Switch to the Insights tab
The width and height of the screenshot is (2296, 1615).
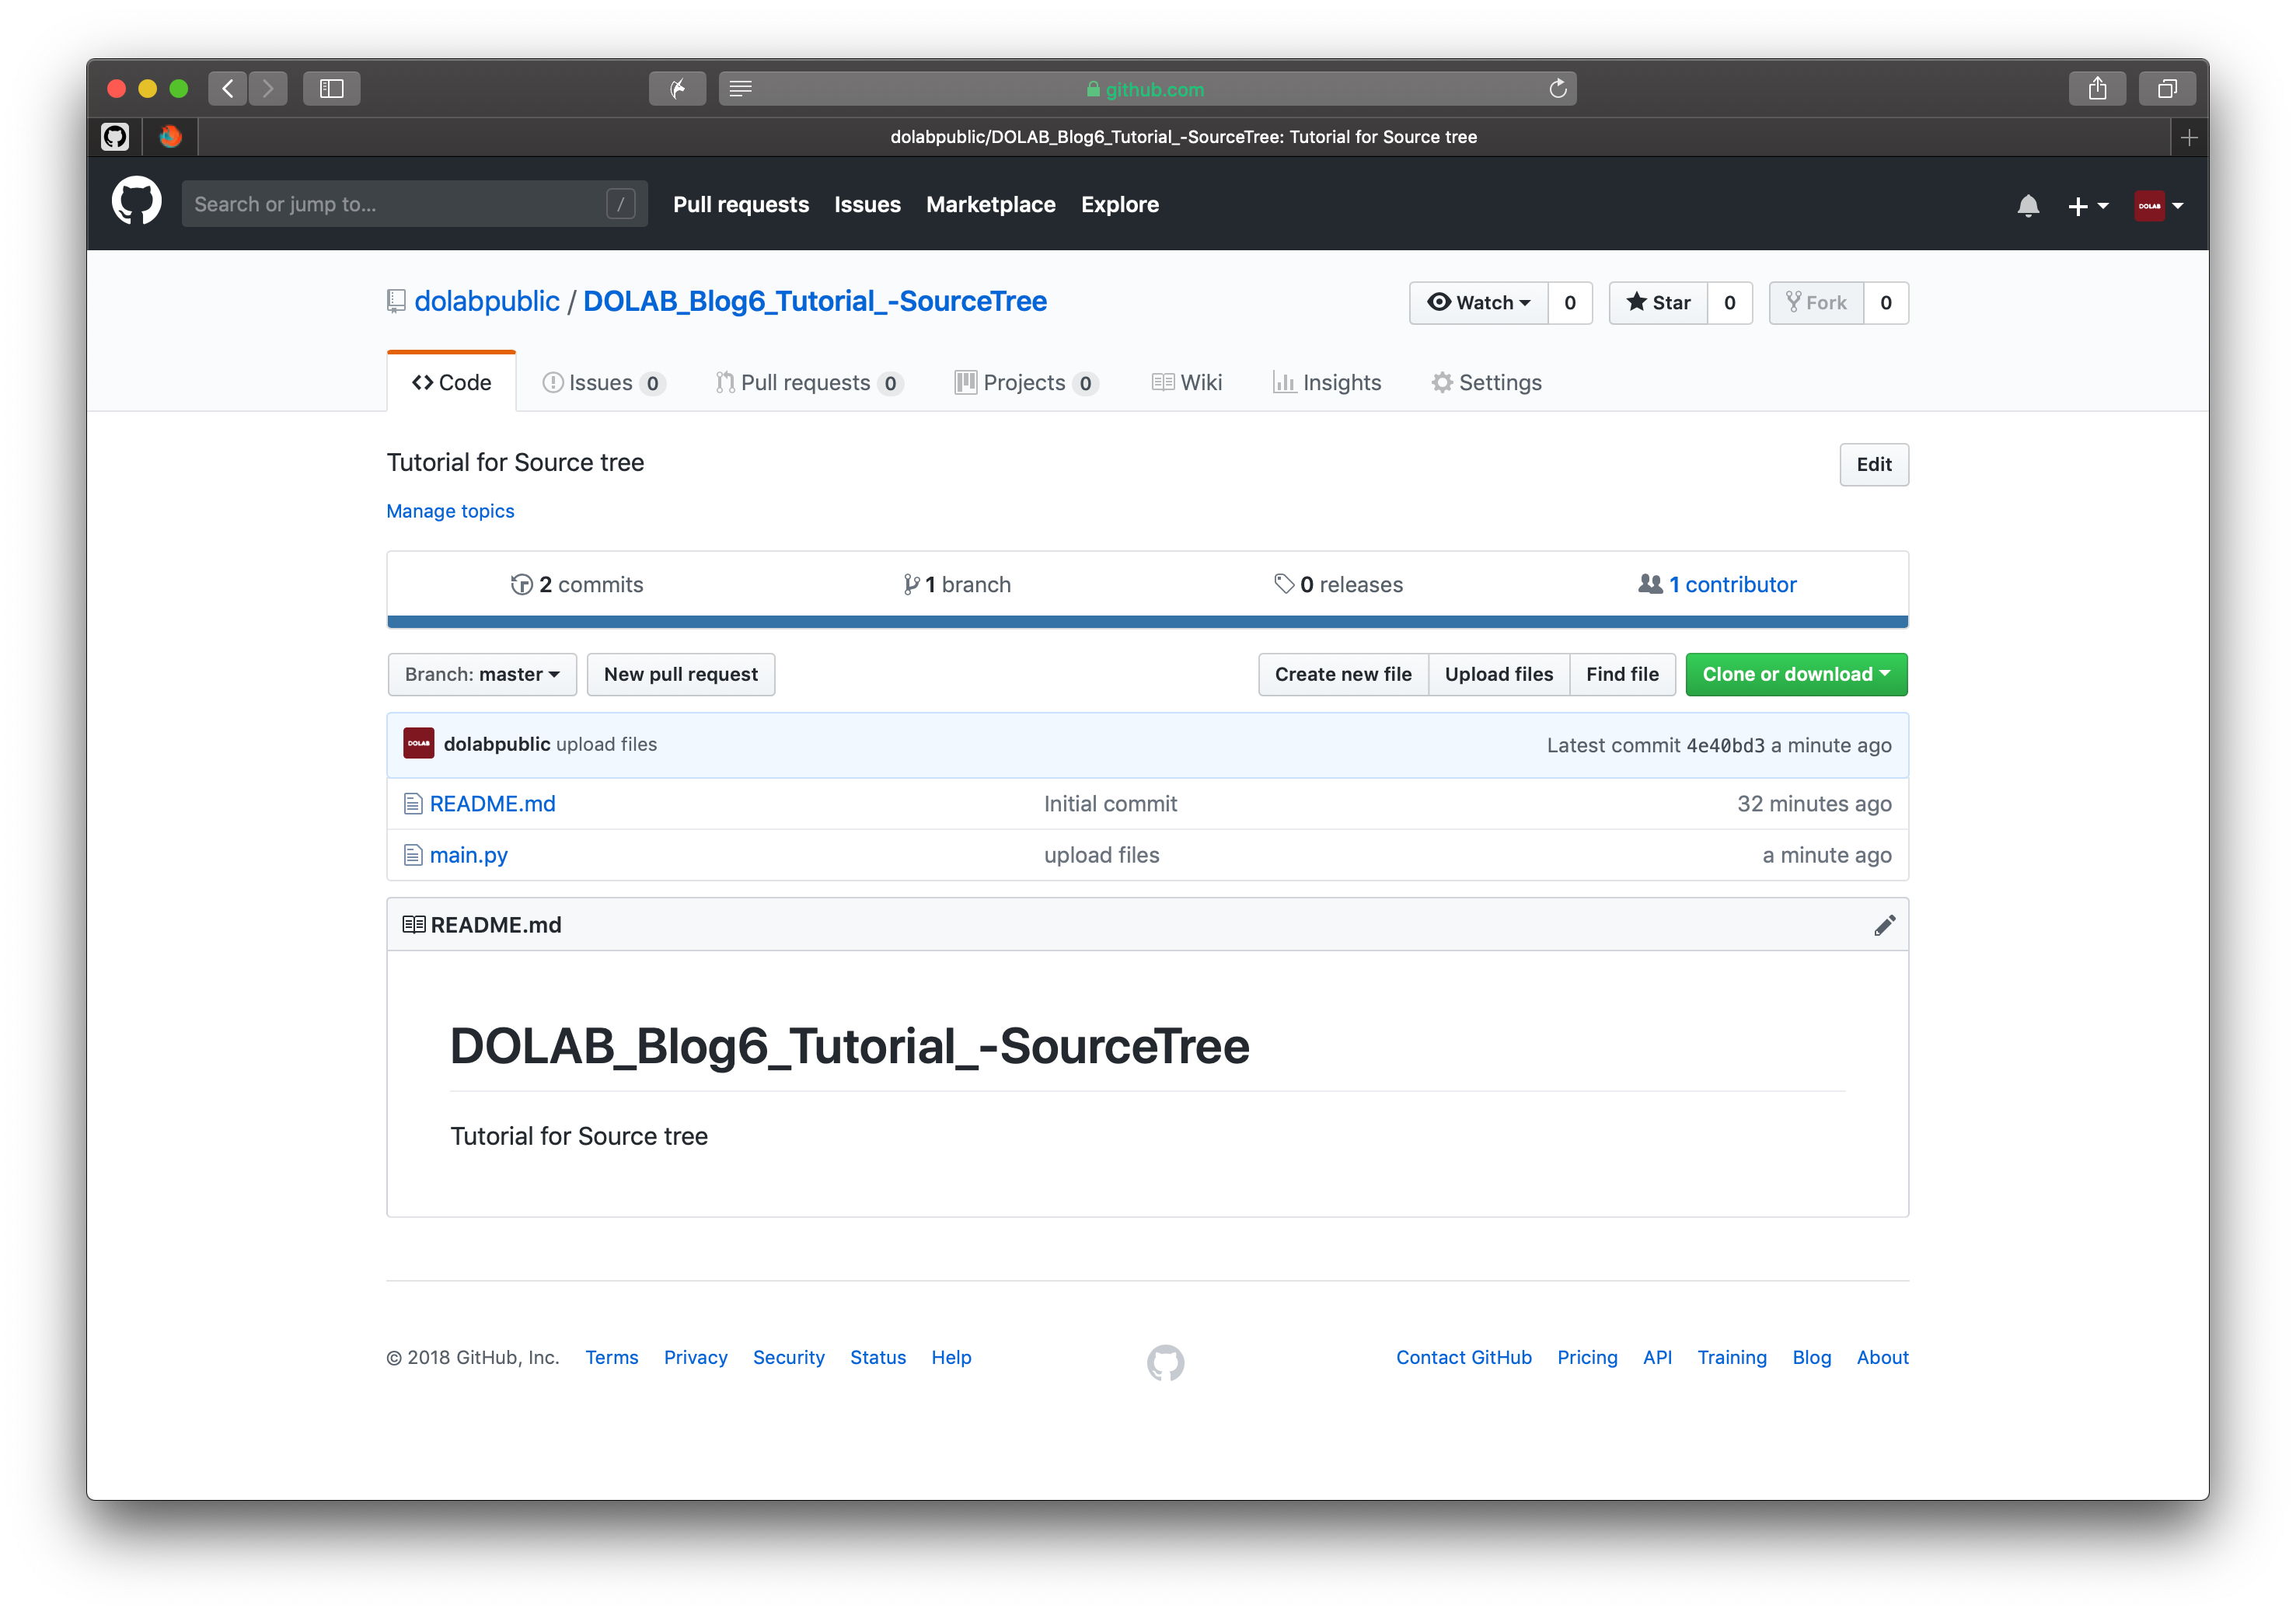tap(1327, 382)
